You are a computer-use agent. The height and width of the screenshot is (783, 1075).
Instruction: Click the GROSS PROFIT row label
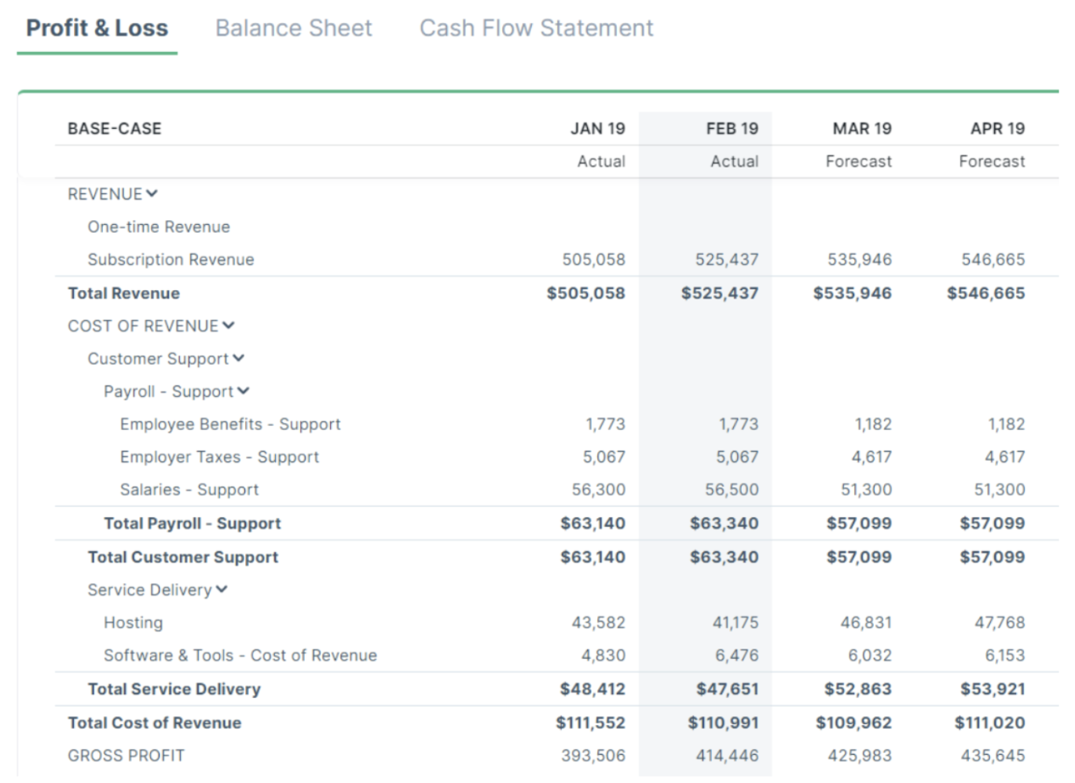click(127, 755)
